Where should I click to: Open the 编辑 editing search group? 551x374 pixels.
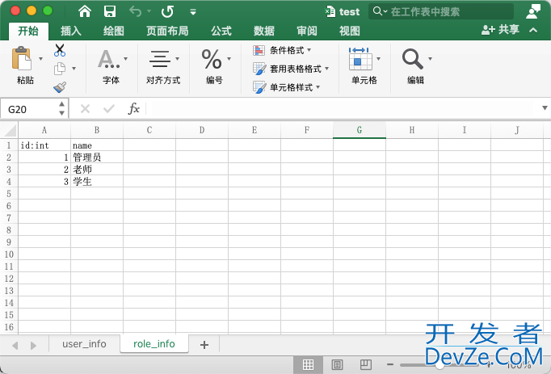coord(416,67)
